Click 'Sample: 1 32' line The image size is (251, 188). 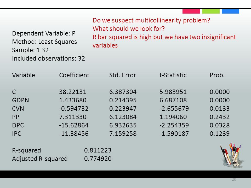[30, 50]
